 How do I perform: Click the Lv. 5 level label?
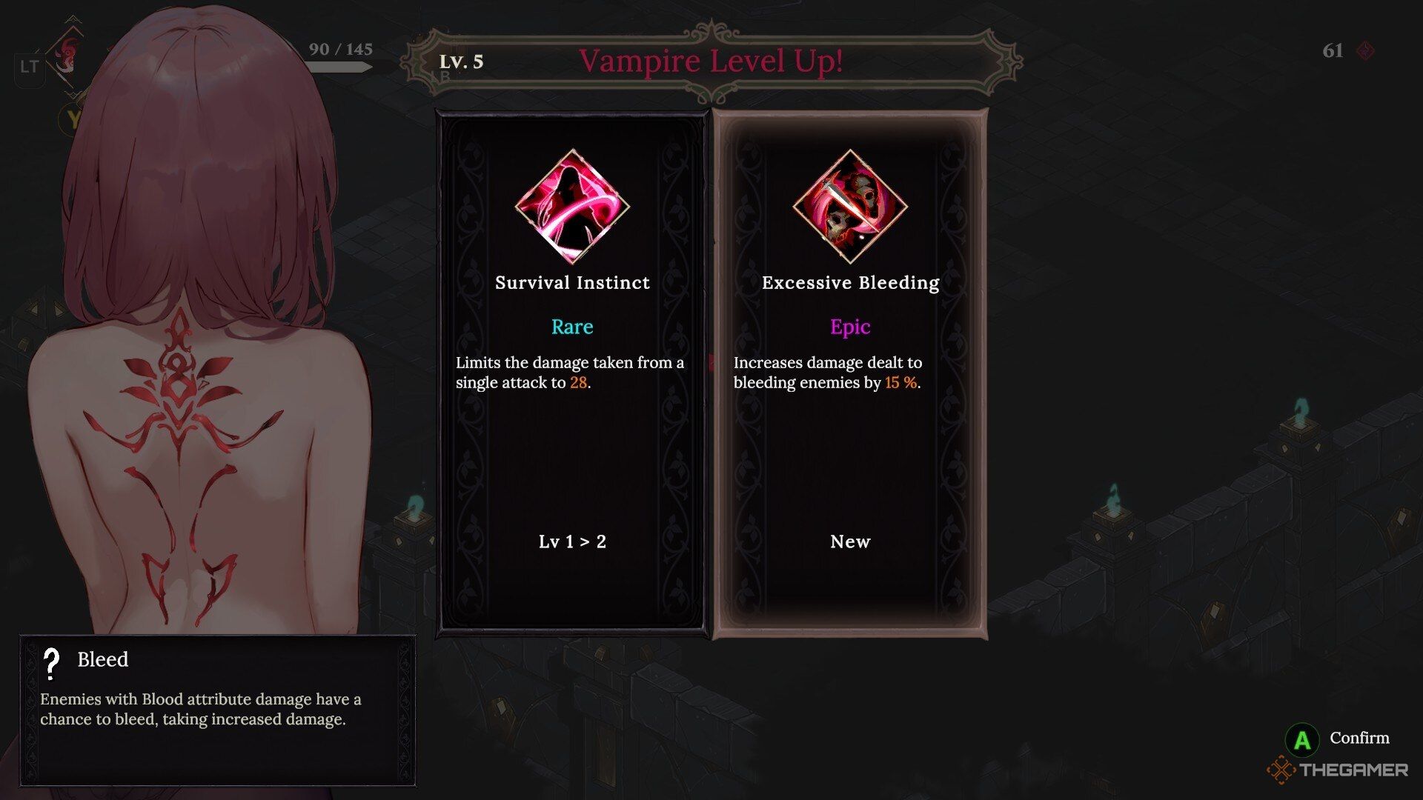[x=461, y=61]
